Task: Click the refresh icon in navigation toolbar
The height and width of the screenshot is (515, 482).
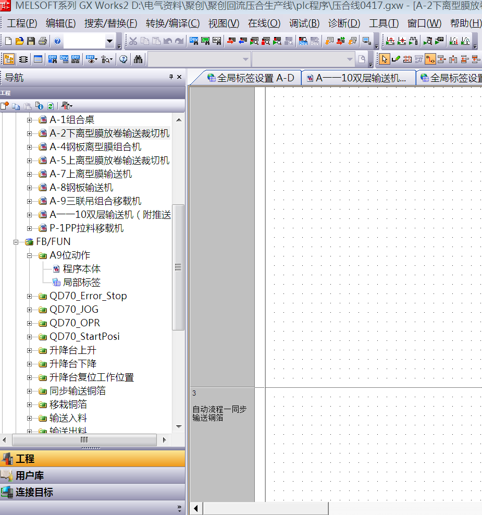Action: (51, 106)
